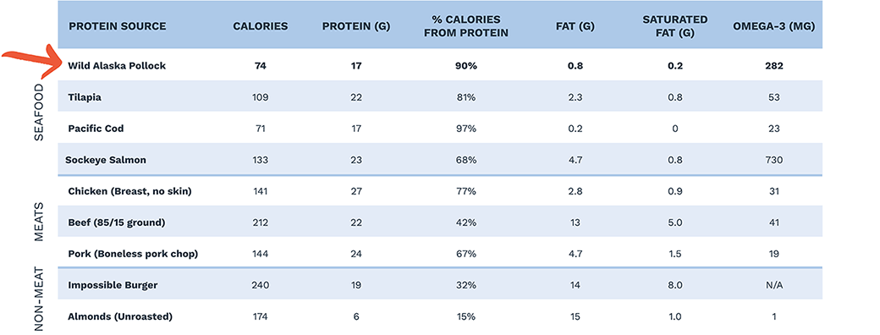Click the SATURATED FAT (G) header
Screen dimensions: 880x335
(x=674, y=26)
